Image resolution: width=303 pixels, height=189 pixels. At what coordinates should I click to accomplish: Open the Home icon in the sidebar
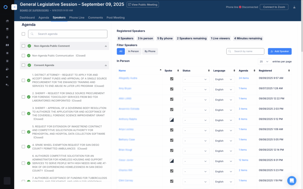coord(7,21)
